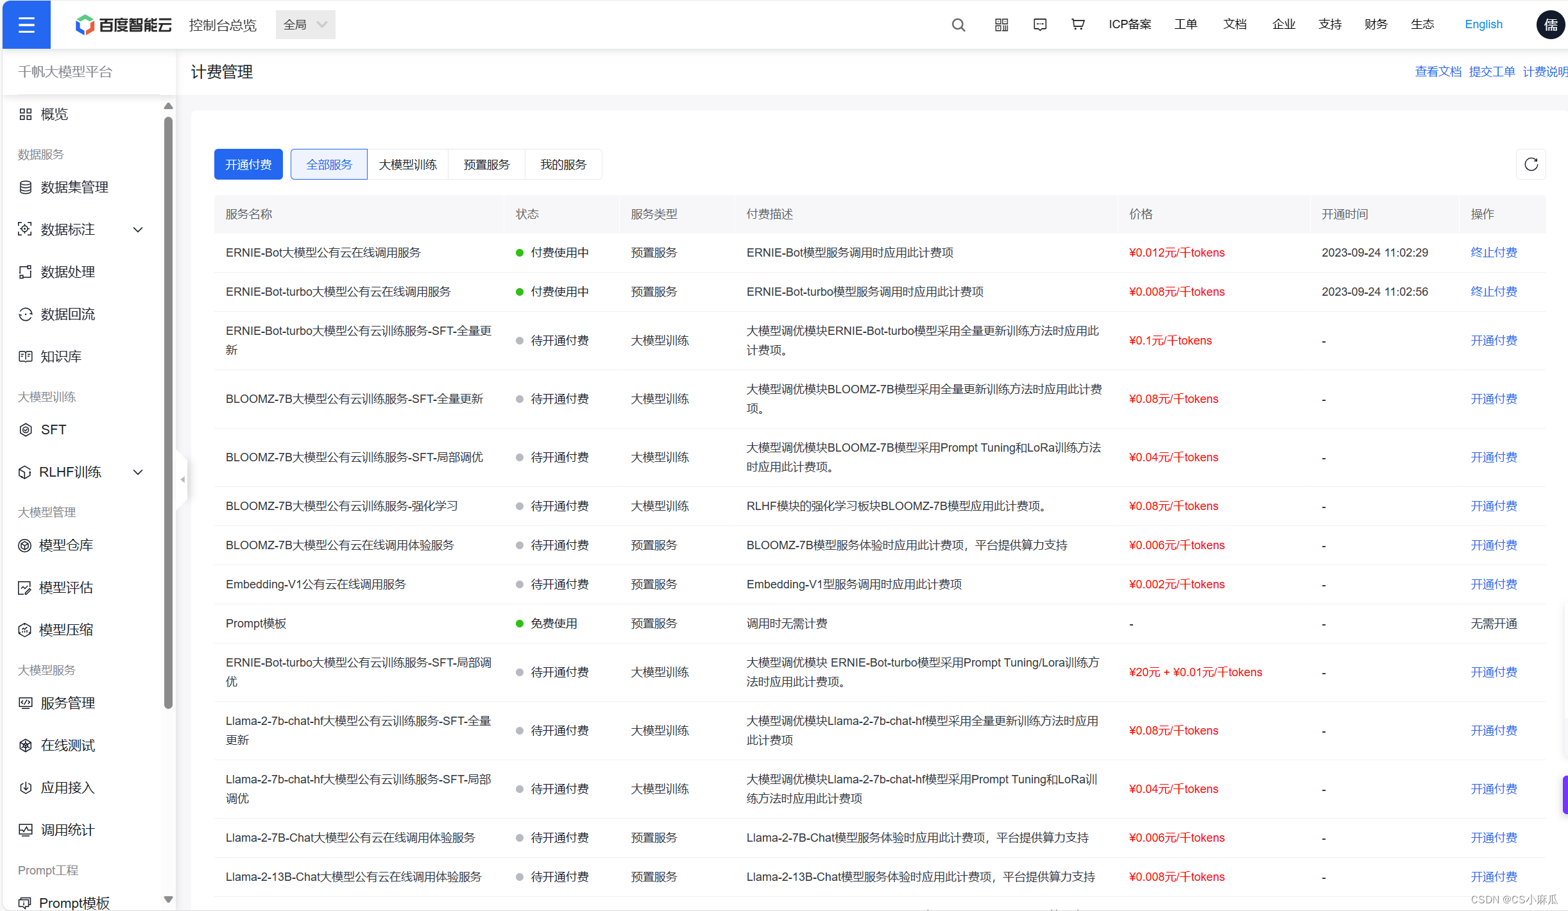Open 服务管理 in the sidebar
The image size is (1568, 911).
(x=56, y=703)
